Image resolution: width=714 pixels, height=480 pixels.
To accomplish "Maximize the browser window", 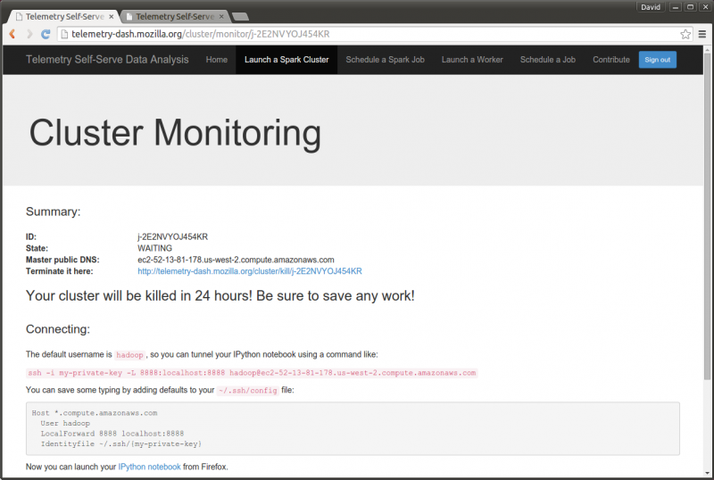I will pos(690,7).
